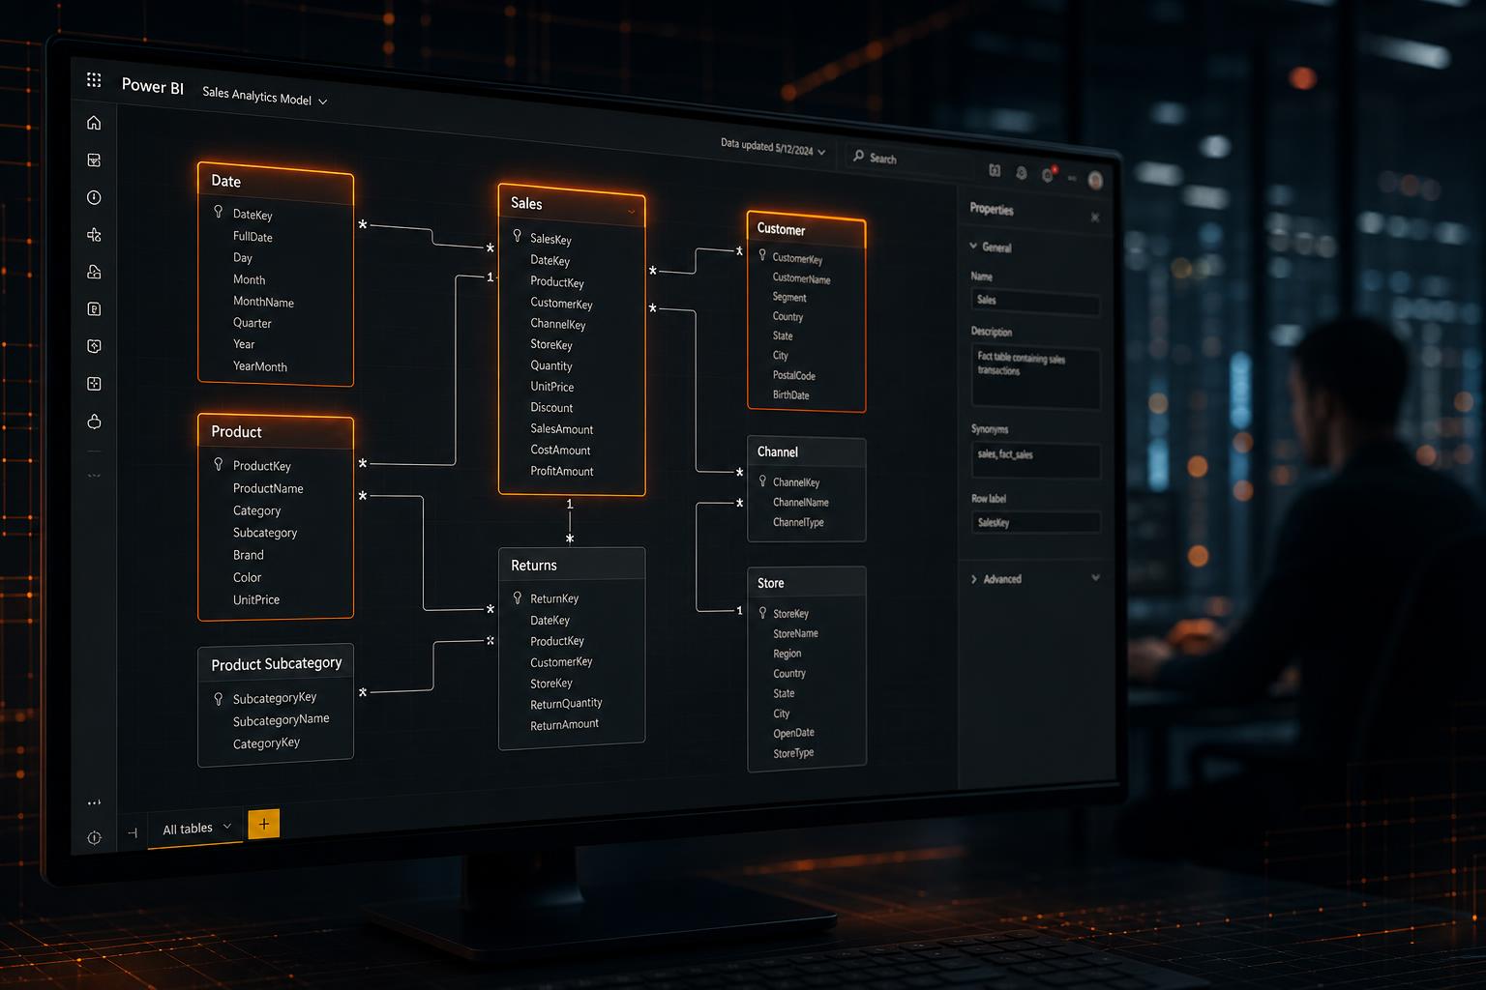The image size is (1486, 990).
Task: Select the Returns table header
Action: pos(572,565)
